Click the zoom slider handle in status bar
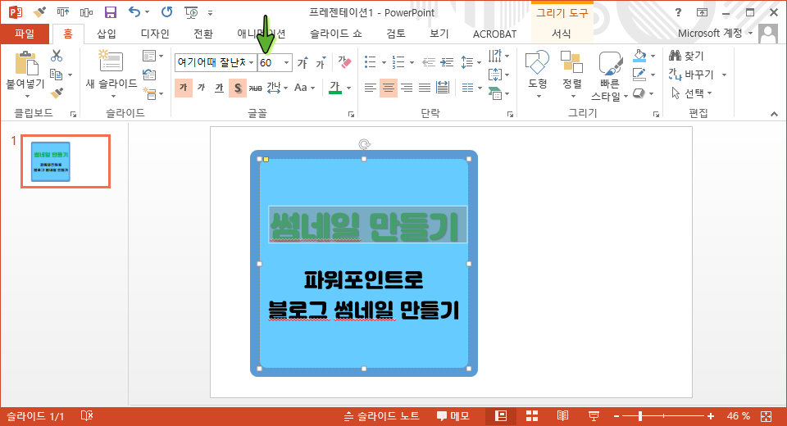Screen dimensions: 787x426 [640, 416]
